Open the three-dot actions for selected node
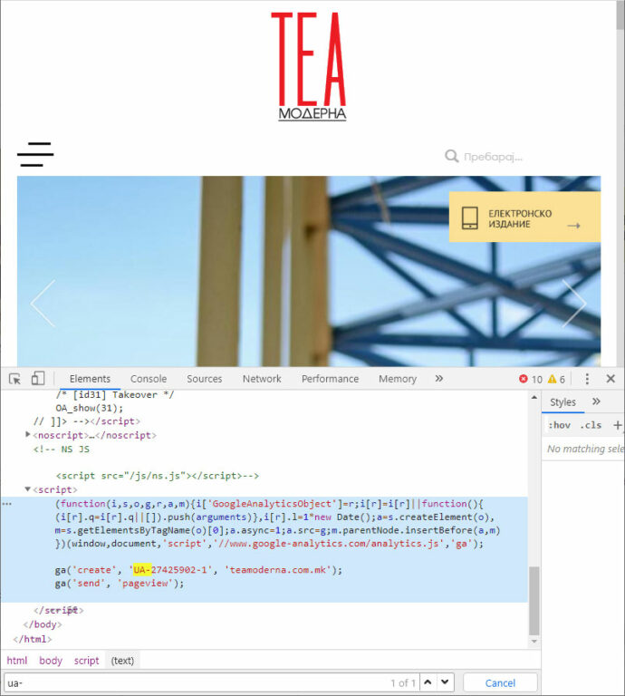 [6, 504]
